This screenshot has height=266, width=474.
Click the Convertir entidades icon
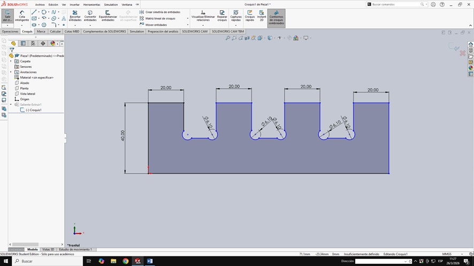pos(90,12)
